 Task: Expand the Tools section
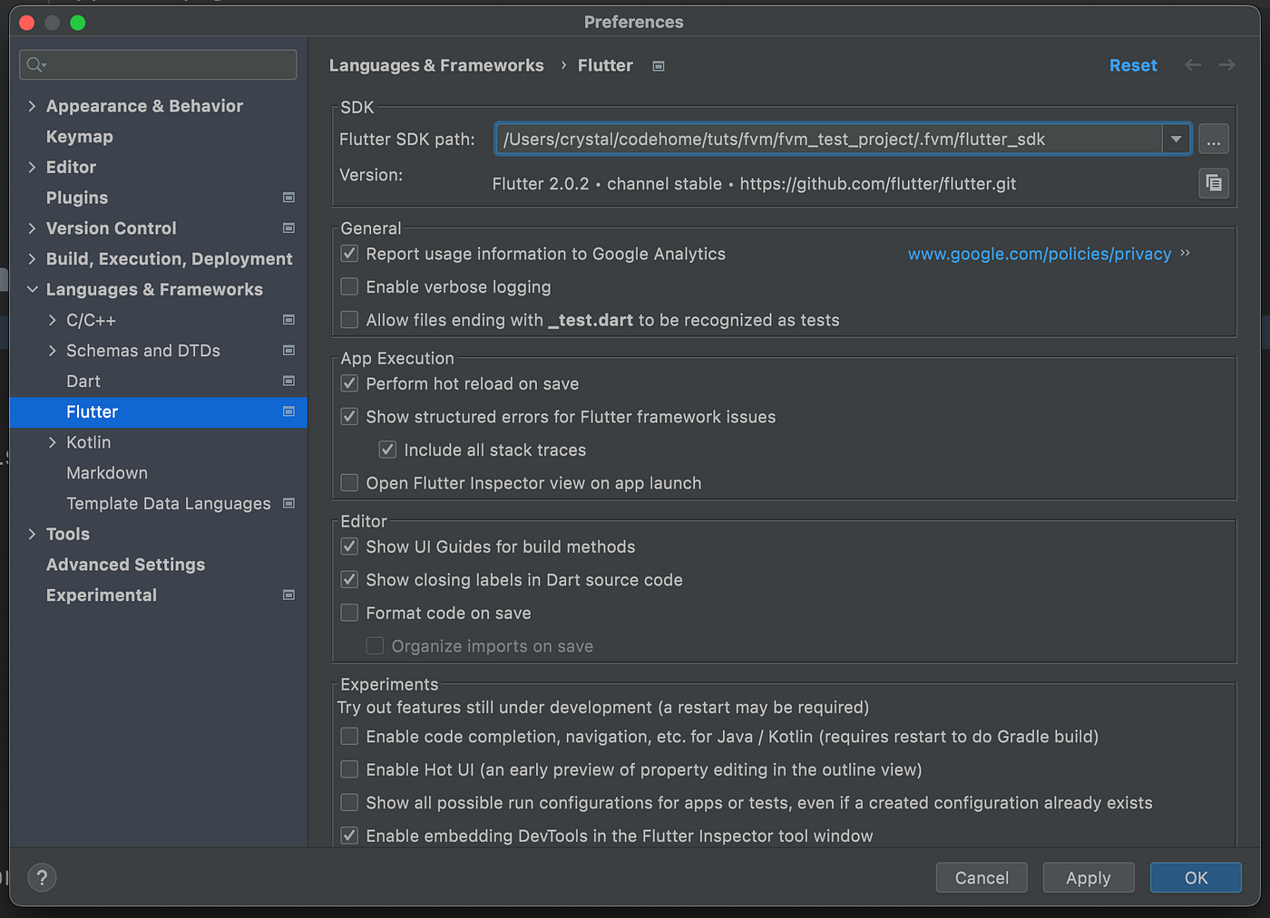[32, 535]
